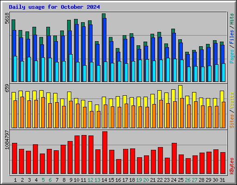Click the 1084797 KBytes axis label
The width and height of the screenshot is (237, 185).
(7, 140)
